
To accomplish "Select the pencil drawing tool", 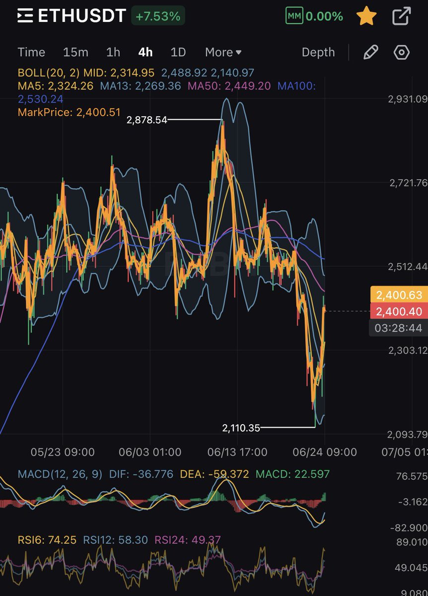I will (370, 52).
